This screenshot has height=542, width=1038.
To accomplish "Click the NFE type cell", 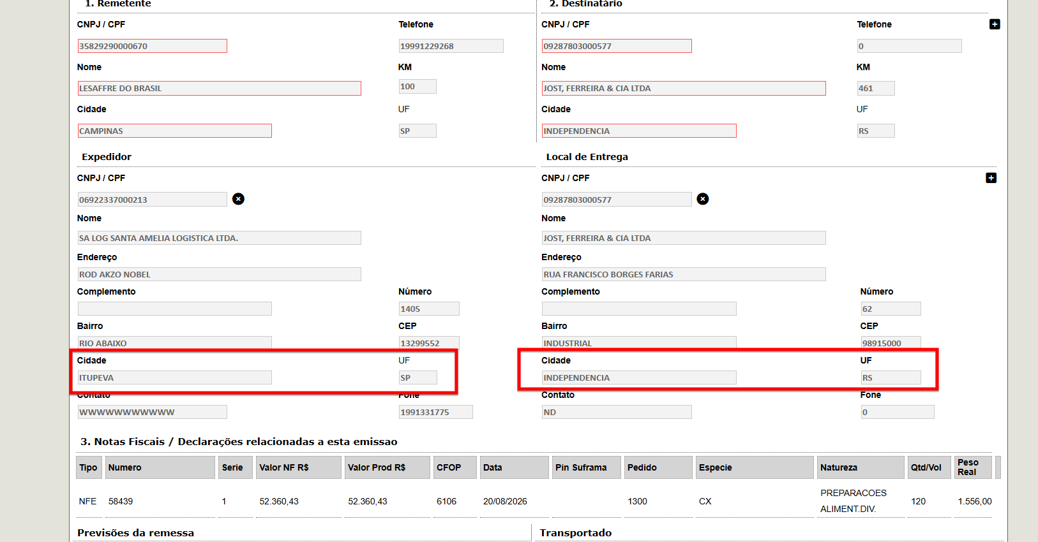I will 88,501.
